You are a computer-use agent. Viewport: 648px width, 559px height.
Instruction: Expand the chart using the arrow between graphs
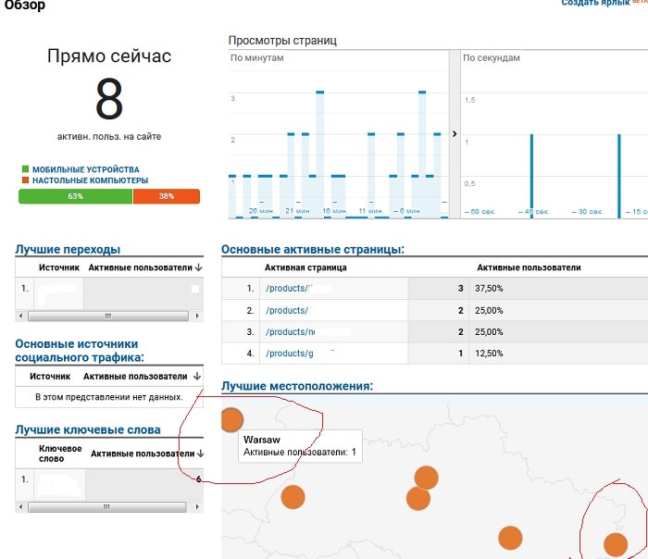coord(455,134)
